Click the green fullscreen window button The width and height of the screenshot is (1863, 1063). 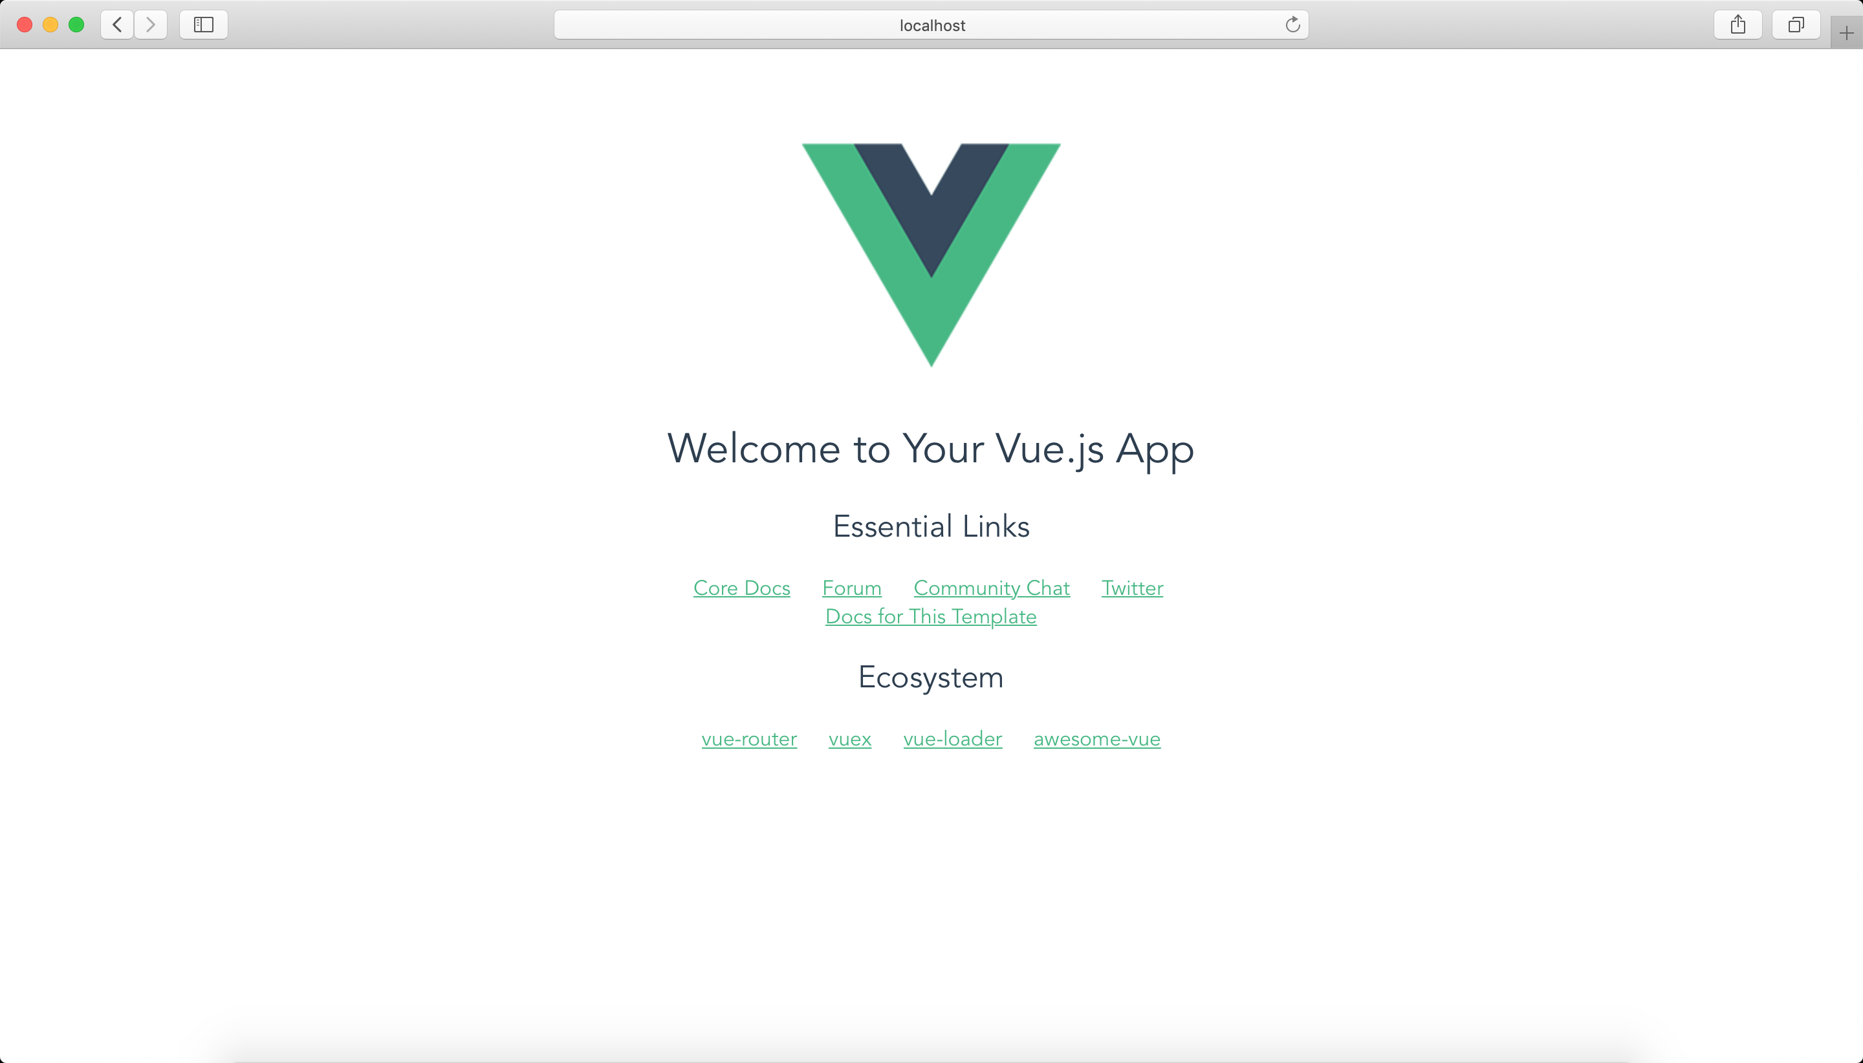76,25
